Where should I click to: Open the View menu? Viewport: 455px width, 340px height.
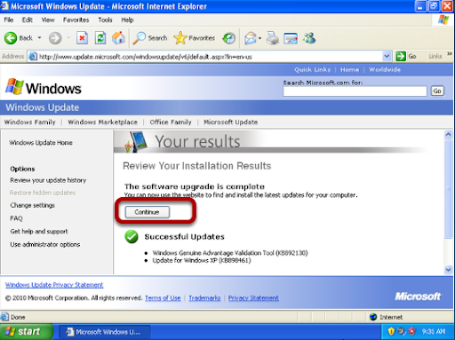pyautogui.click(x=48, y=20)
